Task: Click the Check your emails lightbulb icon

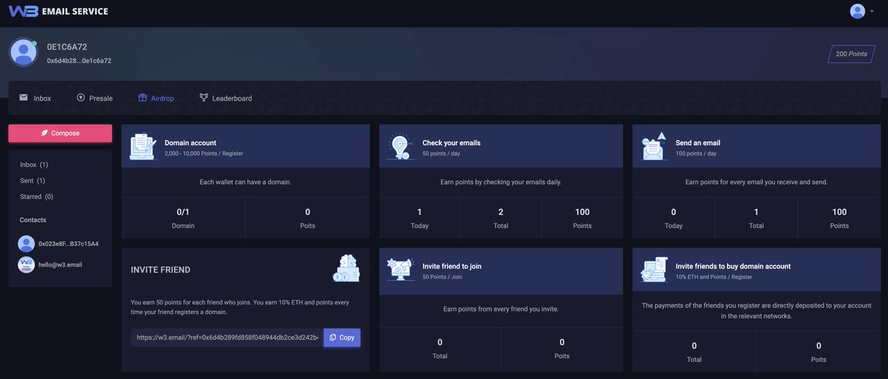Action: pyautogui.click(x=400, y=146)
